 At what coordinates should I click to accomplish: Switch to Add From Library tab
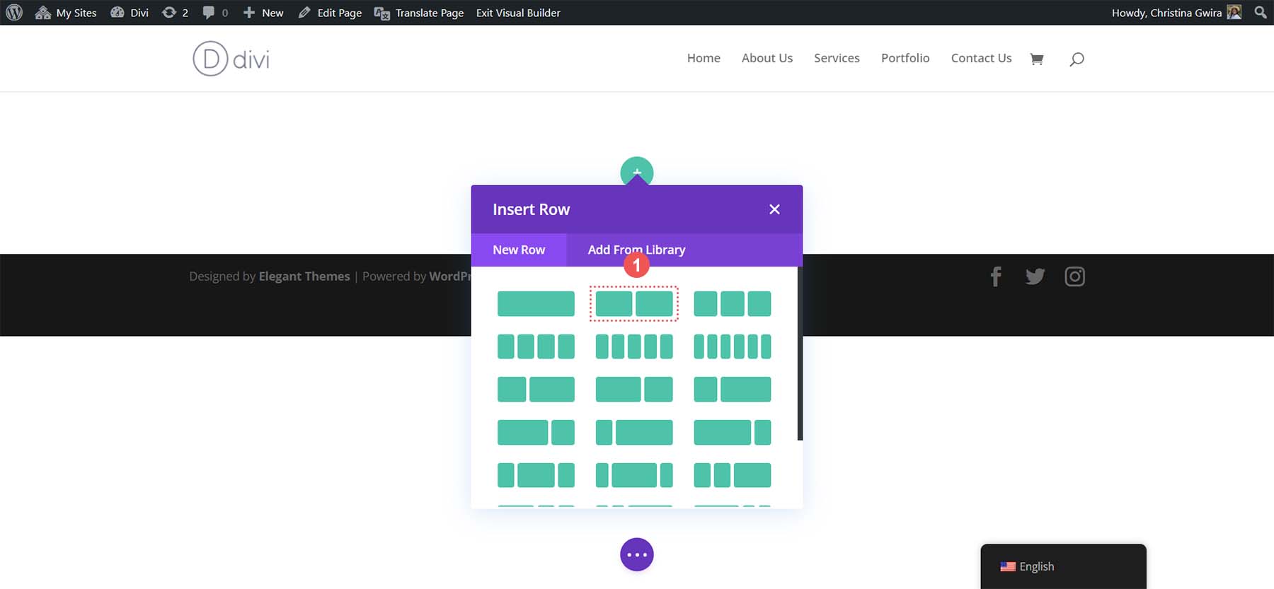(x=636, y=250)
